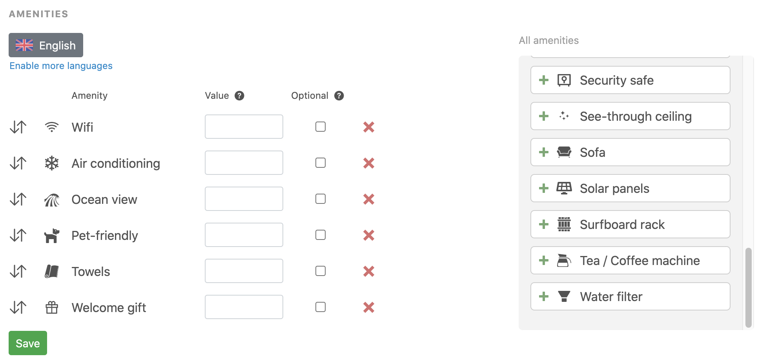
Task: Open the Optional help question mark
Action: [x=339, y=96]
